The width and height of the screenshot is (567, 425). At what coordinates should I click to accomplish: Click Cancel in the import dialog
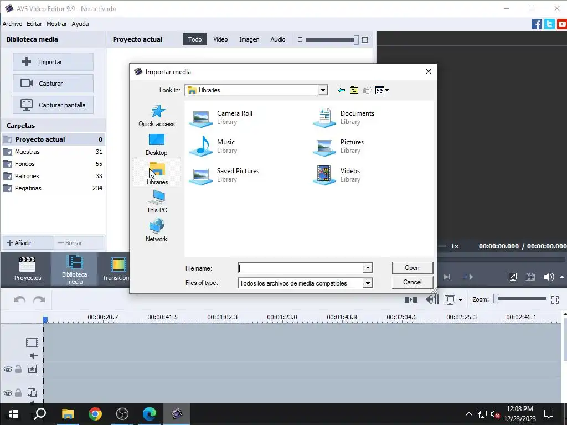coord(412,282)
